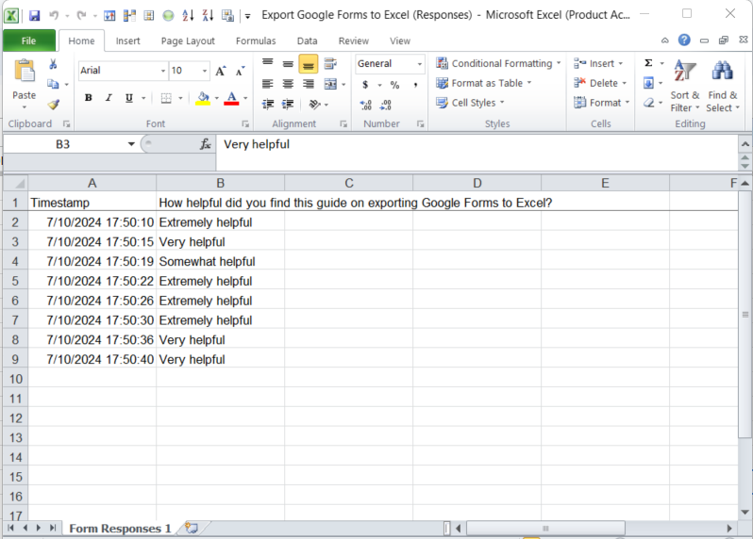
Task: Click the insert function fx icon
Action: point(205,144)
